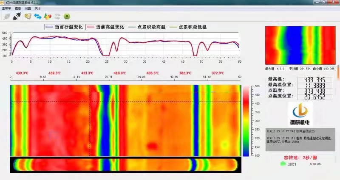Open the green gear settings icon
The image size is (340, 180).
[x=67, y=17]
